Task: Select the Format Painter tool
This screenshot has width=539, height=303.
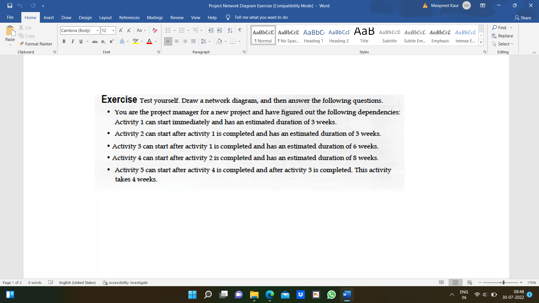Action: (x=36, y=44)
